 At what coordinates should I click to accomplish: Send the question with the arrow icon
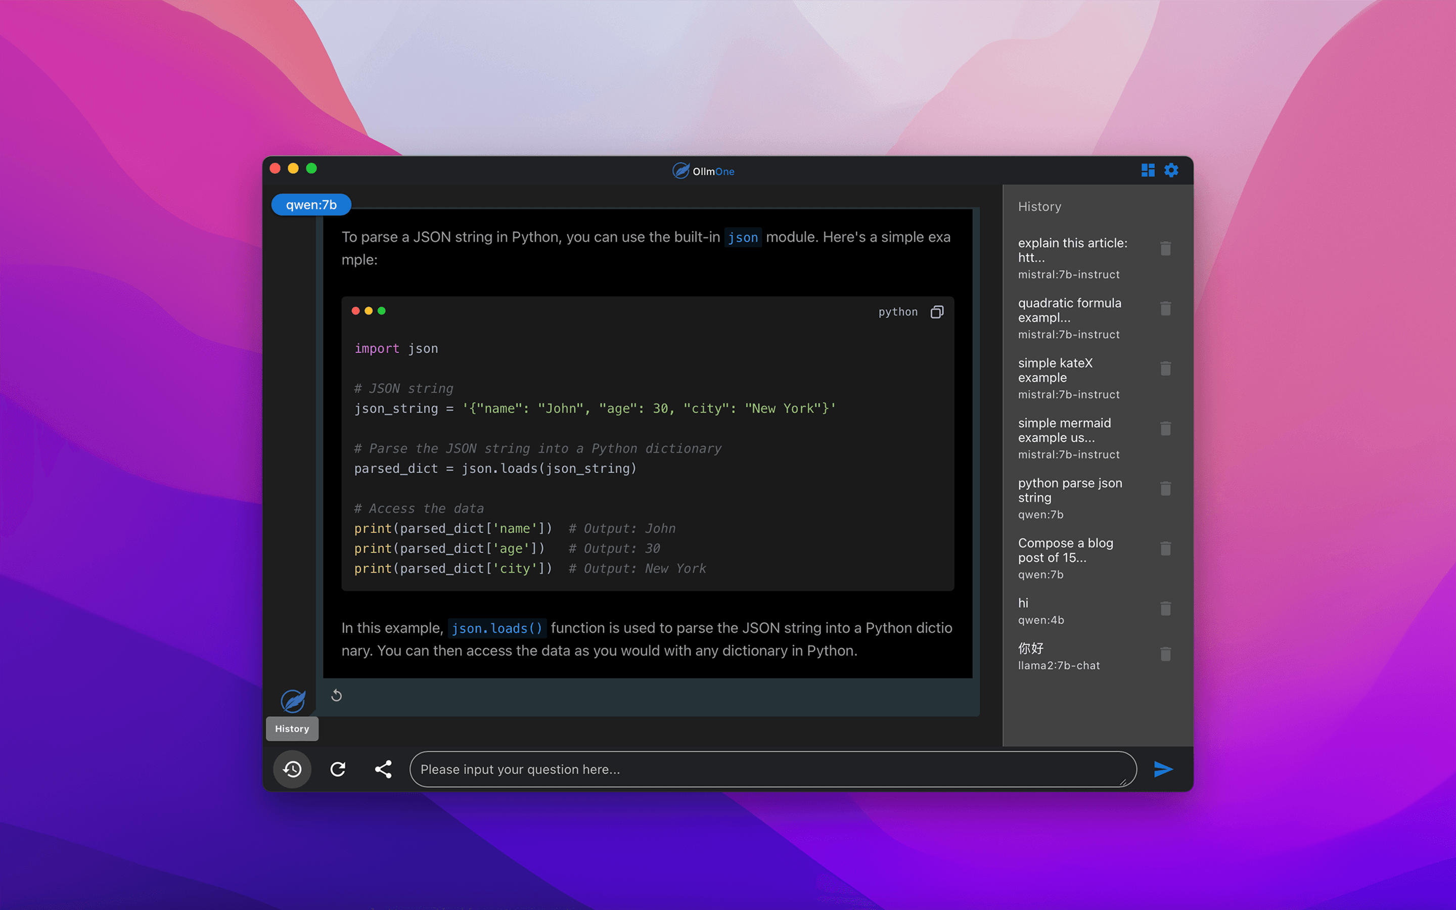1163,769
